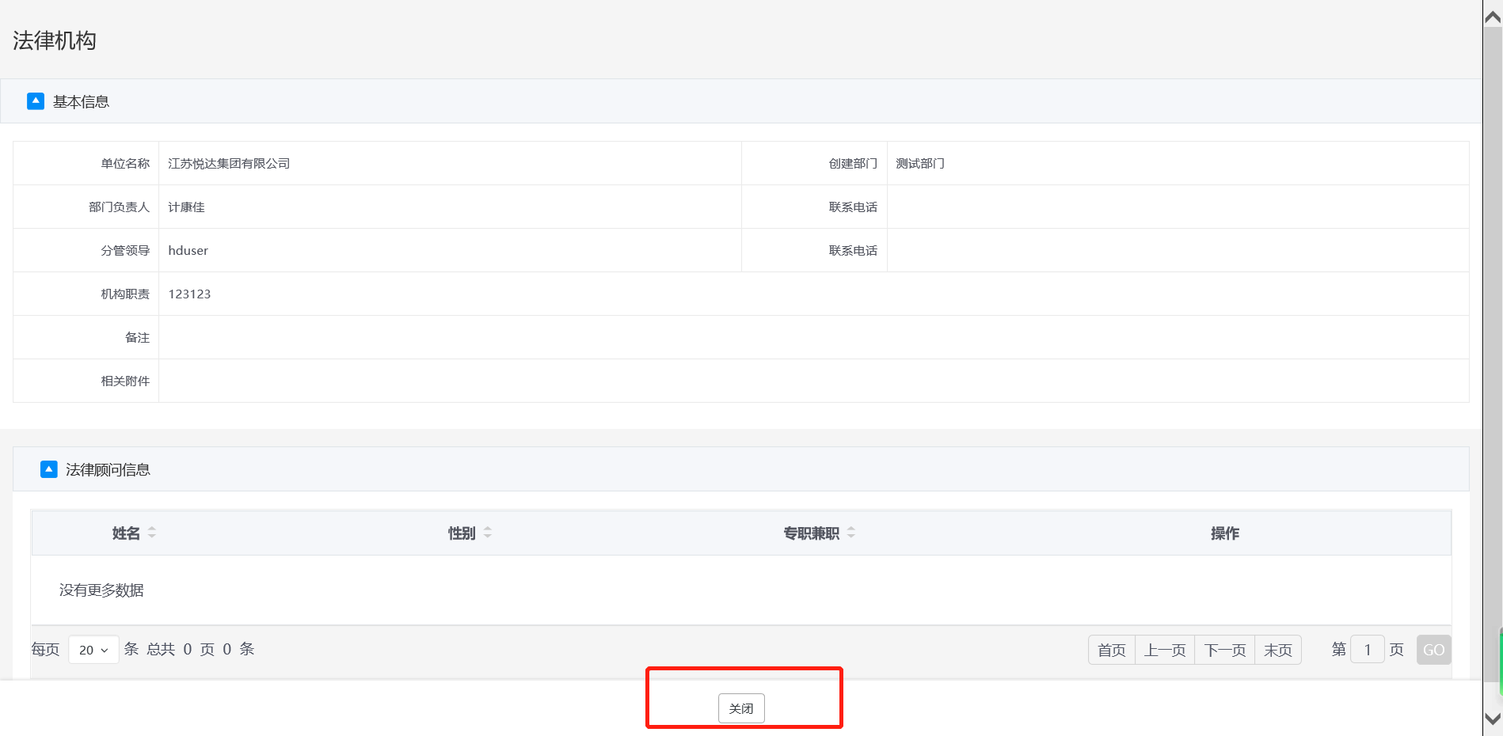Click the 法律顾问信息 section header label
This screenshot has height=736, width=1503.
pos(108,470)
